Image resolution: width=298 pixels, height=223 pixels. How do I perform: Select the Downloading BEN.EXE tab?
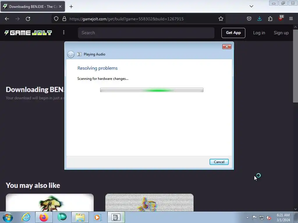pos(33,6)
